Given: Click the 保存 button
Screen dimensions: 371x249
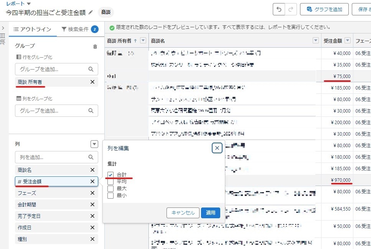Looking at the screenshot, I should (x=362, y=9).
